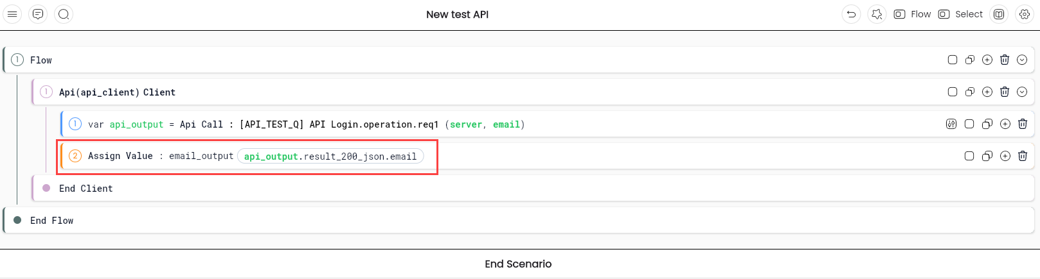This screenshot has height=279, width=1040.
Task: Open the comments panel icon
Action: (38, 14)
